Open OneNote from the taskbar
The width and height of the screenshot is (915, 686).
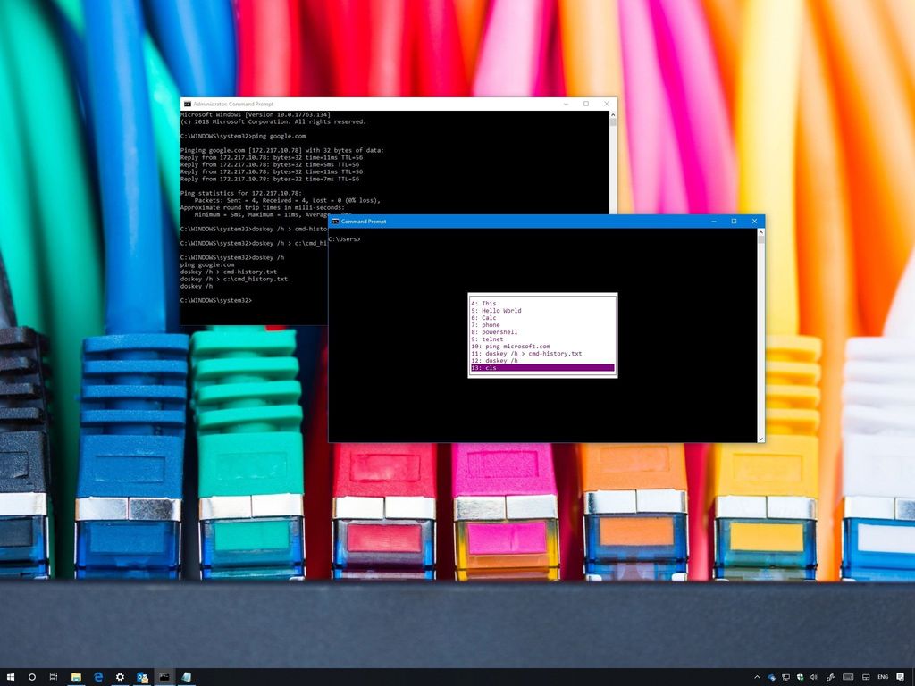186,677
